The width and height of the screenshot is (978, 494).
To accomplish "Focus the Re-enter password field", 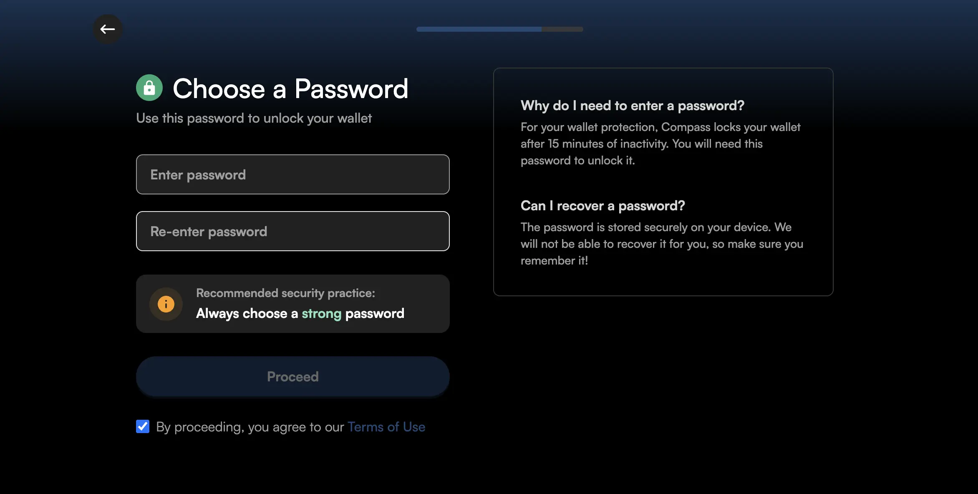I will [292, 231].
